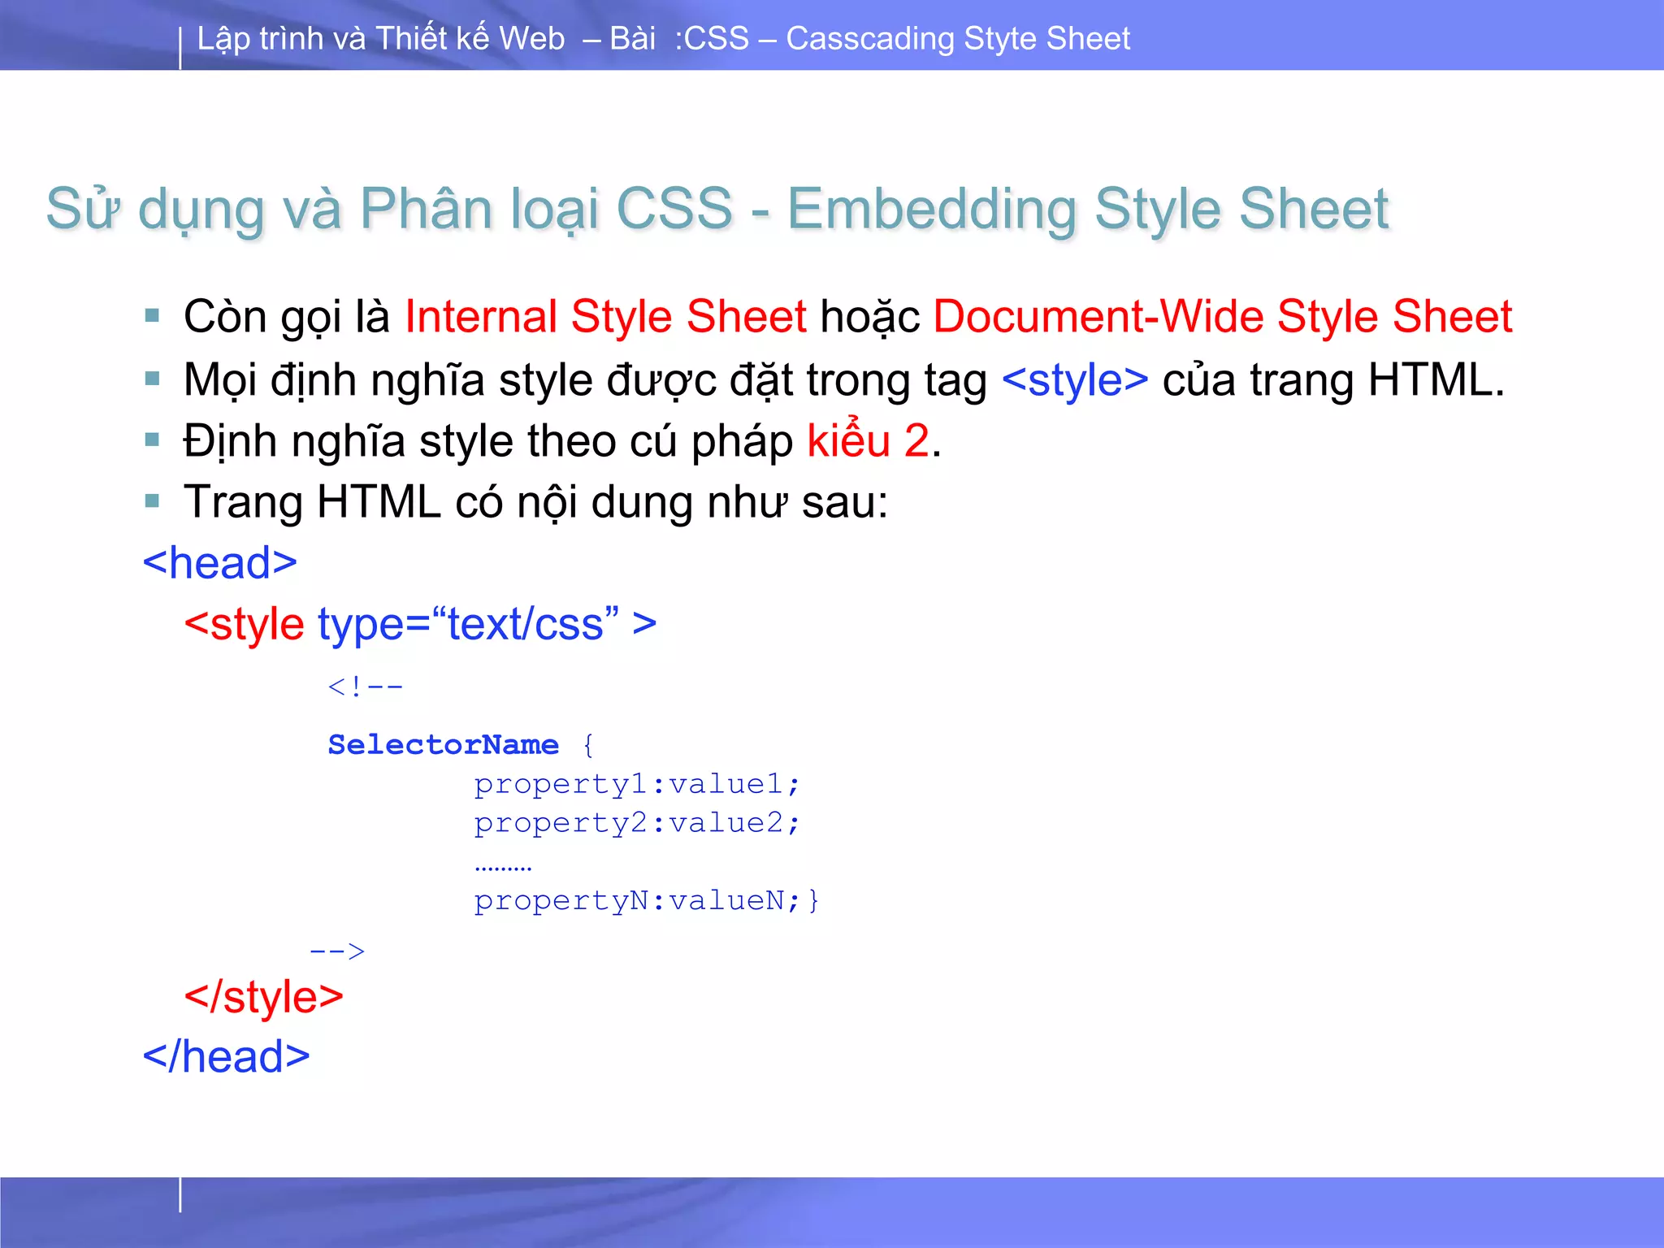Click the code line 'property2:value2;'
The image size is (1664, 1248).
637,823
